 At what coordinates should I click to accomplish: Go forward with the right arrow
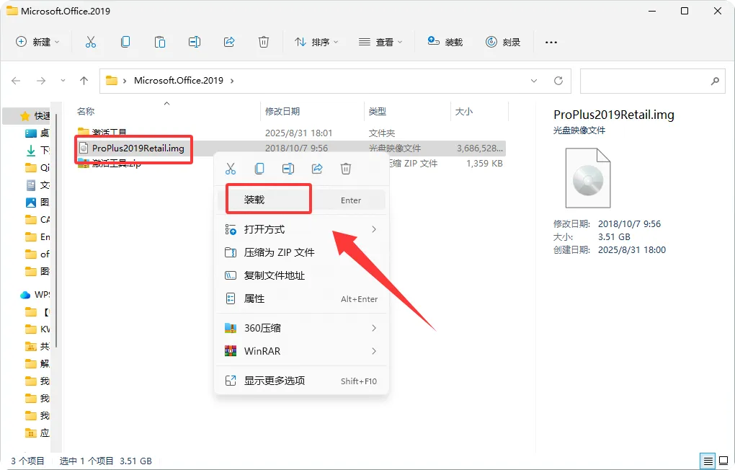pos(41,81)
